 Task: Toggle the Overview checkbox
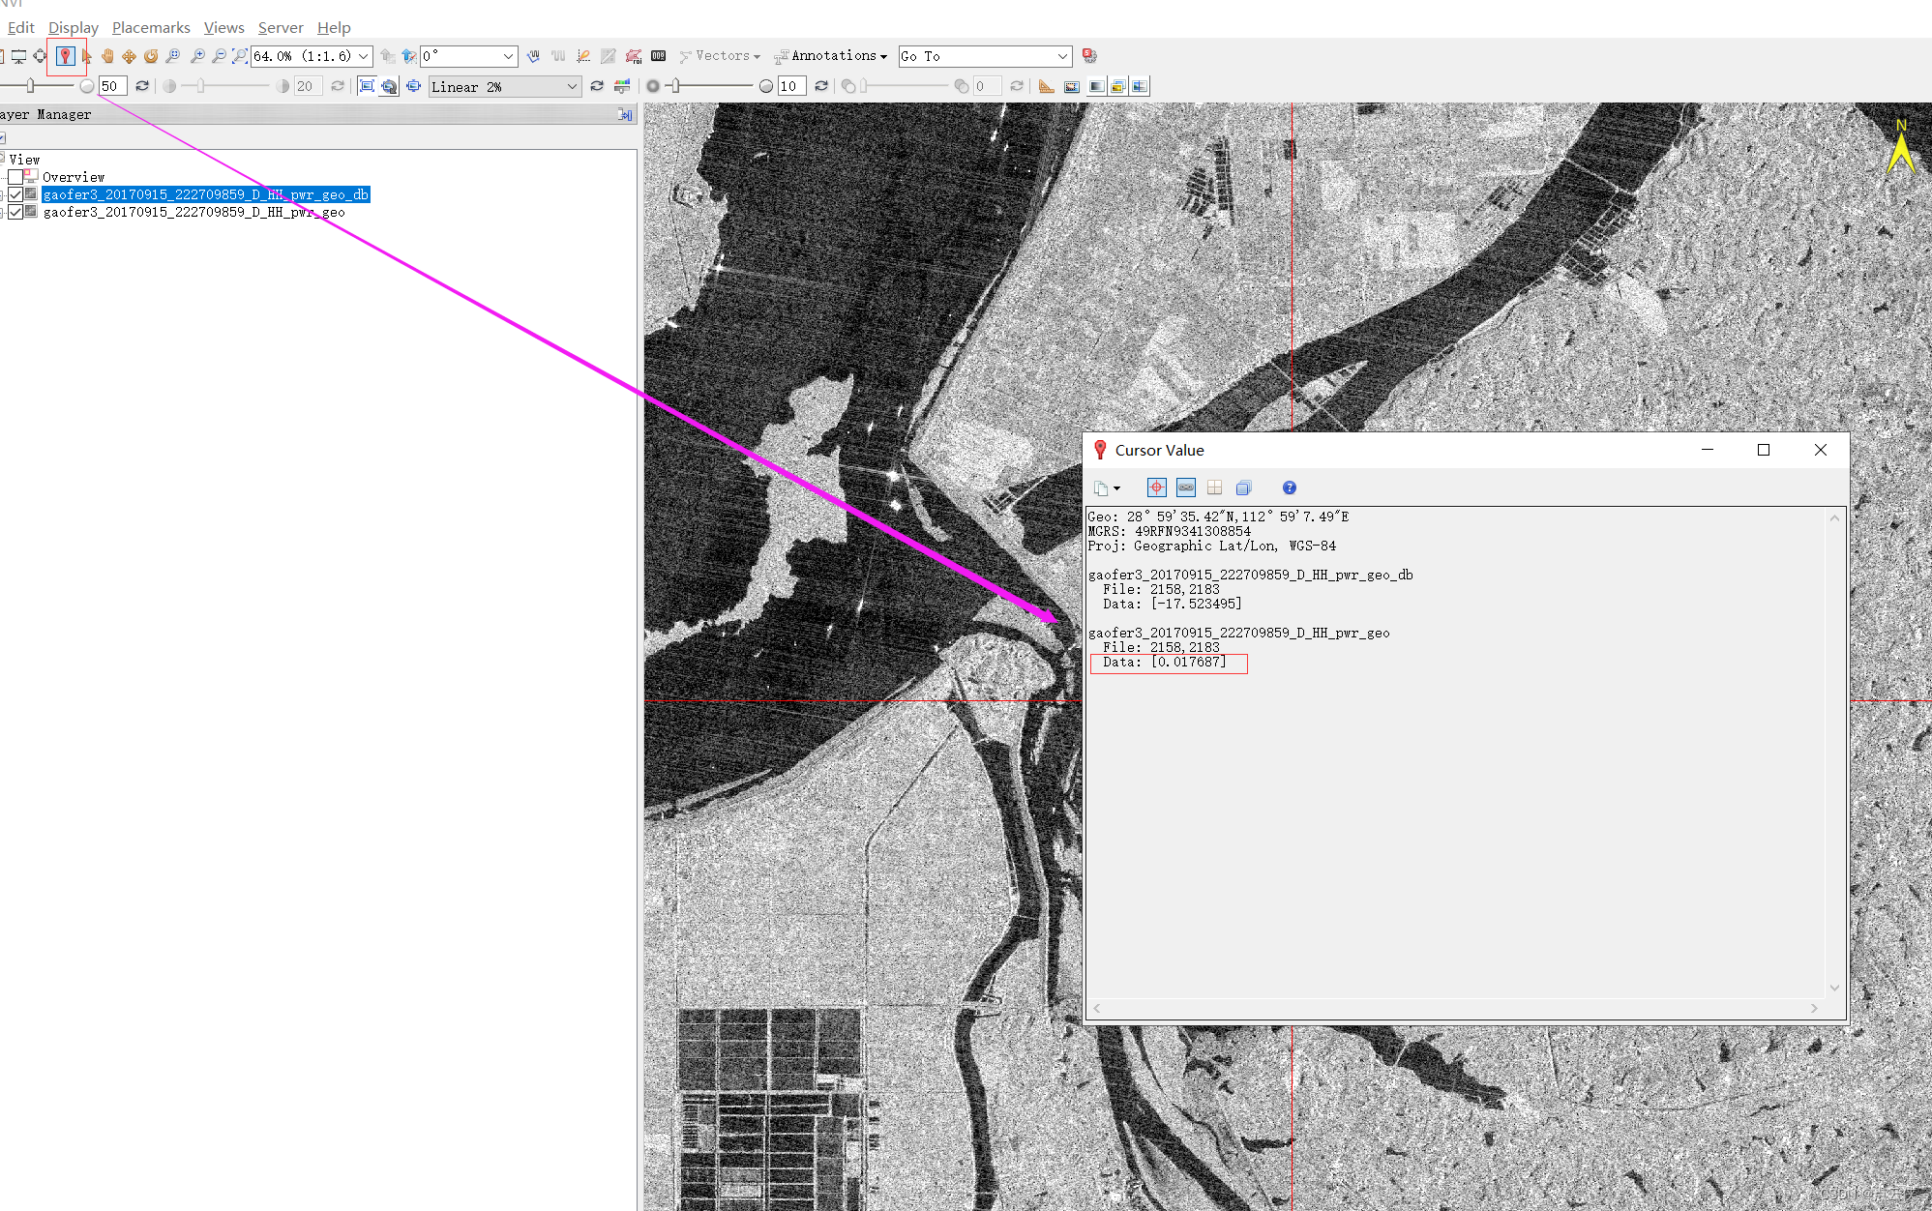15,177
